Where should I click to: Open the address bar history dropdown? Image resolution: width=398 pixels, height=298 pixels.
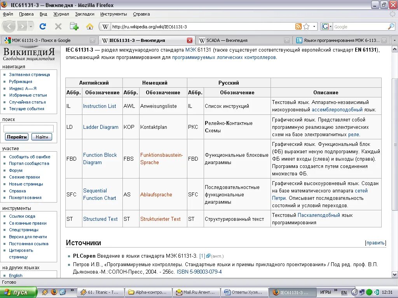[314, 26]
